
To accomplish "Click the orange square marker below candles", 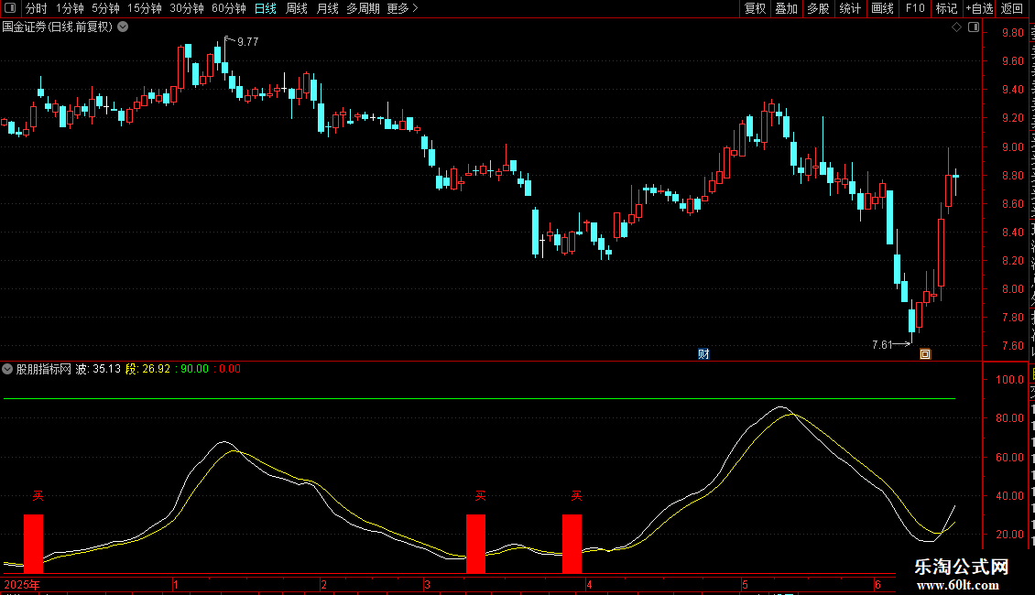I will tap(925, 354).
